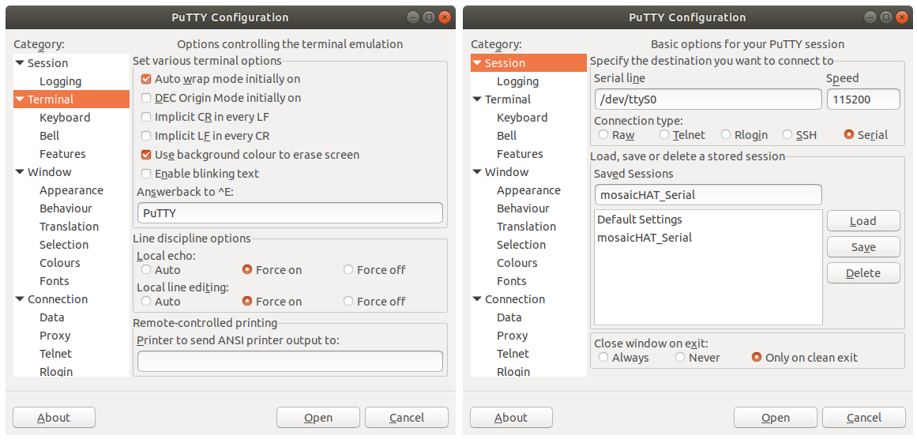
Task: Set Local line editing to Auto
Action: (x=145, y=301)
